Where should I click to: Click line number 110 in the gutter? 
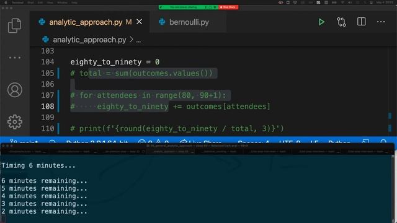(x=48, y=128)
